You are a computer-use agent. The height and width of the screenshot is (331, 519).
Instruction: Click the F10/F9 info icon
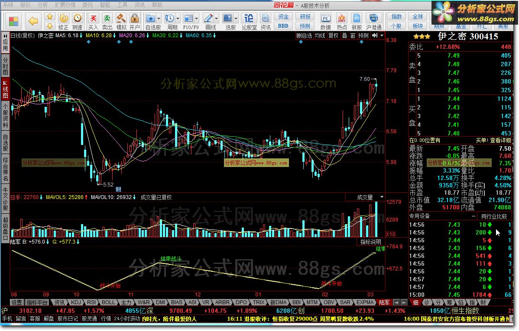point(188,22)
